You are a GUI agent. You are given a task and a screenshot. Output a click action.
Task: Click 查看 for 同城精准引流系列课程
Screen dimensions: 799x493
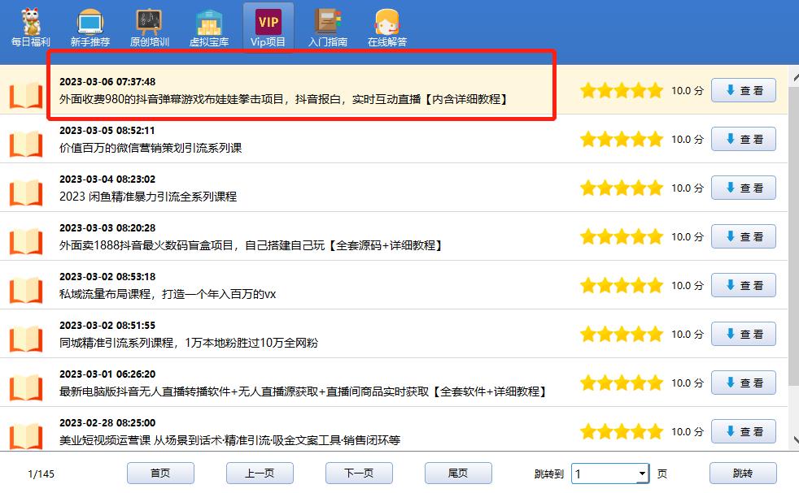[x=744, y=335]
